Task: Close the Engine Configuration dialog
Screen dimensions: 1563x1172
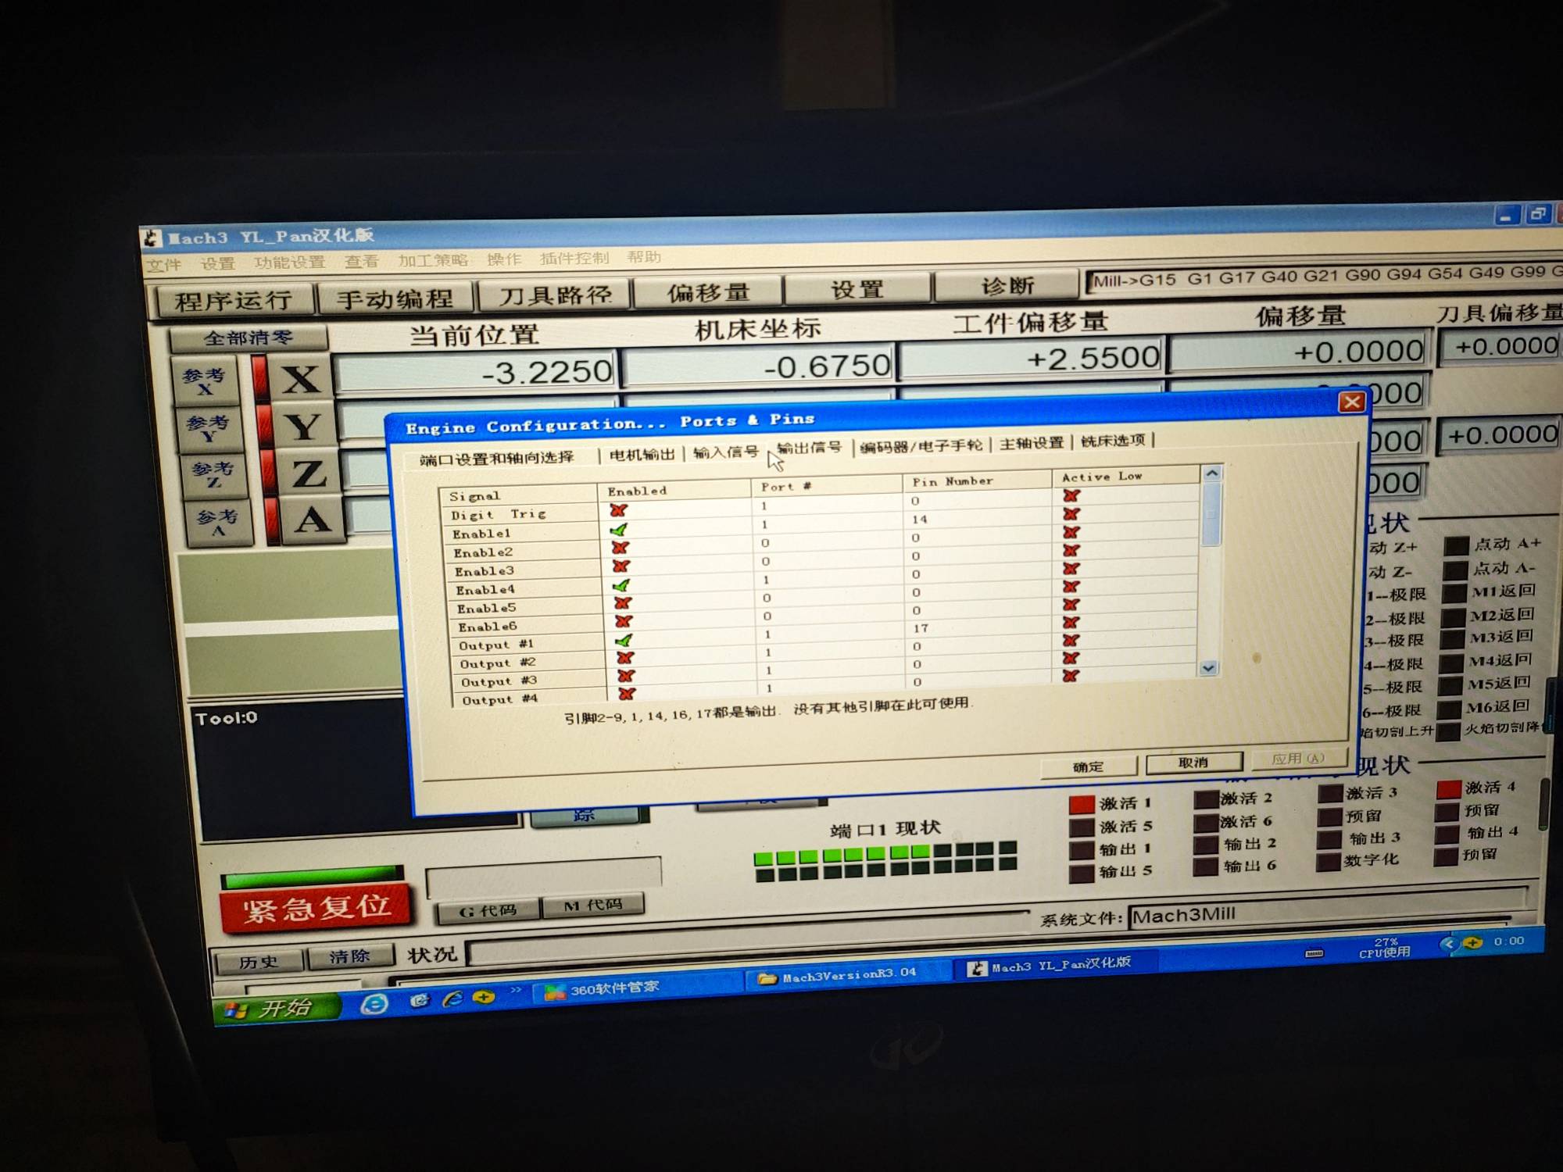Action: click(x=1352, y=402)
